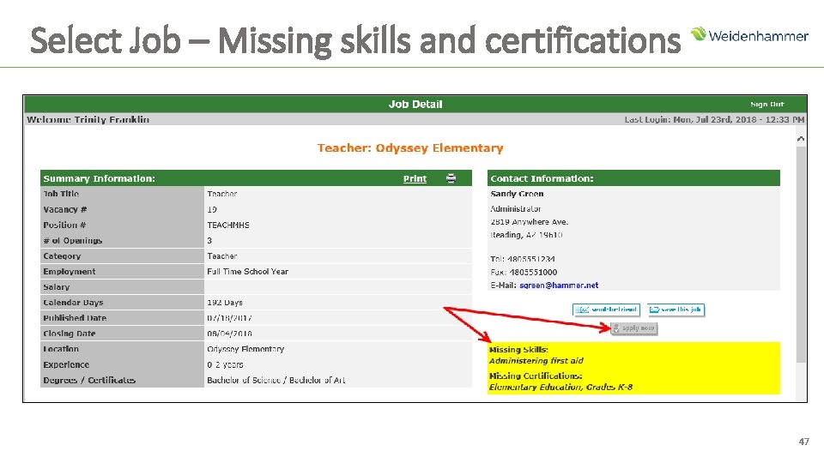The image size is (824, 463).
Task: Click the send to friend button
Action: 606,310
